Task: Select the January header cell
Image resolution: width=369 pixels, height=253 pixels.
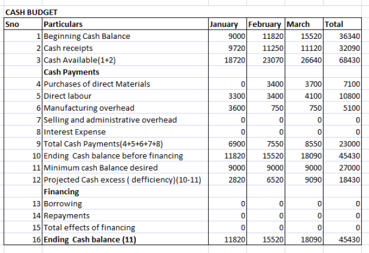Action: coord(227,24)
